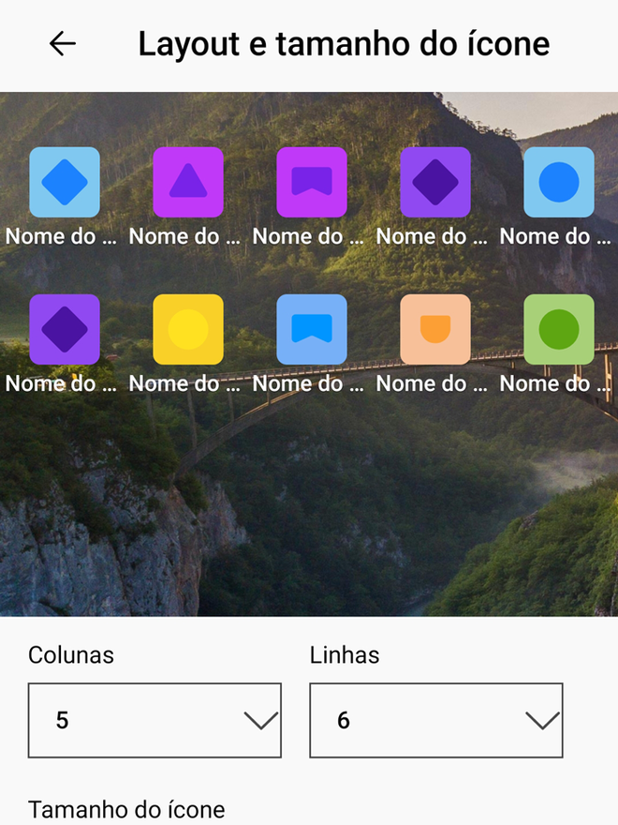
Task: Tap the magenta triangle app icon
Action: (x=188, y=182)
